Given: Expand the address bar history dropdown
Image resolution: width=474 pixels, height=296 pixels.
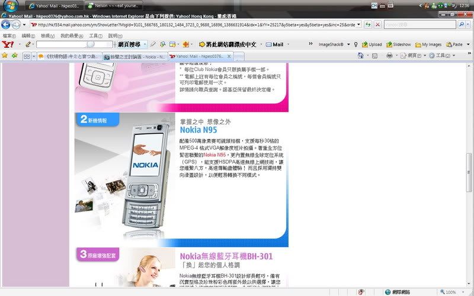Looking at the screenshot, I should 359,24.
